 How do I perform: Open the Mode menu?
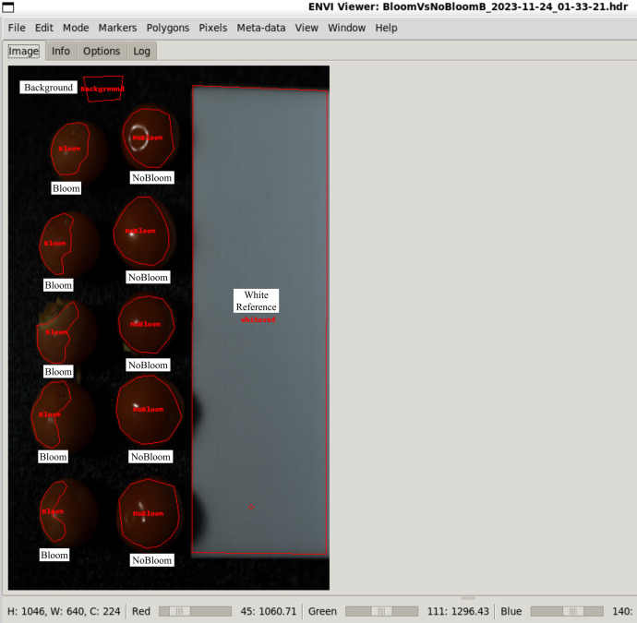tap(76, 28)
